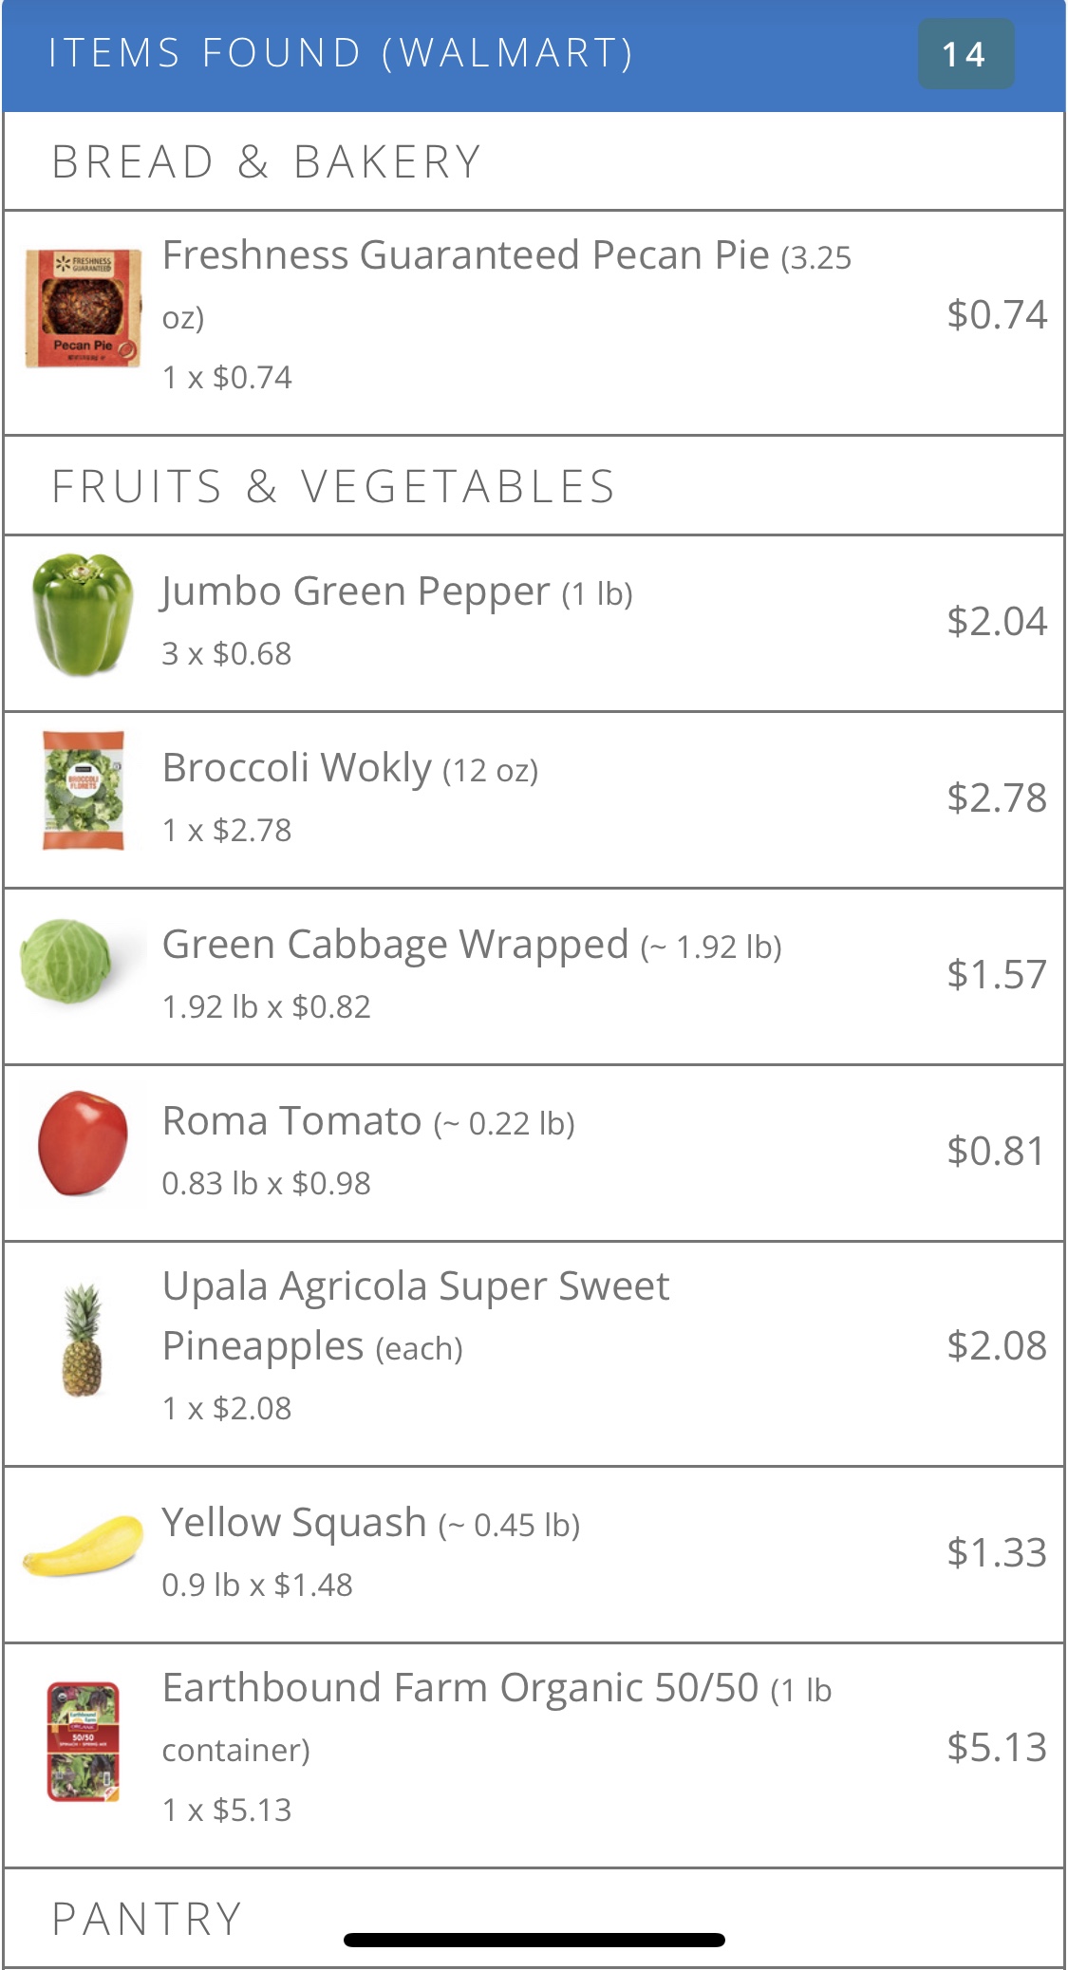Tap the home indicator bar
The width and height of the screenshot is (1068, 1970).
tap(534, 1940)
